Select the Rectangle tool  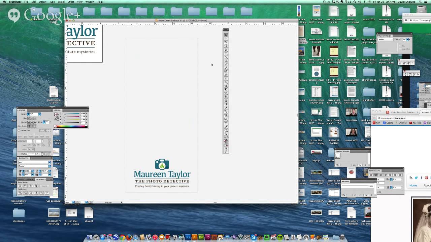point(226,61)
